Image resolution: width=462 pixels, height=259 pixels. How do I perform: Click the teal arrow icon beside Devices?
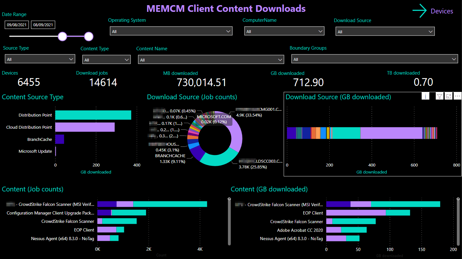click(420, 11)
